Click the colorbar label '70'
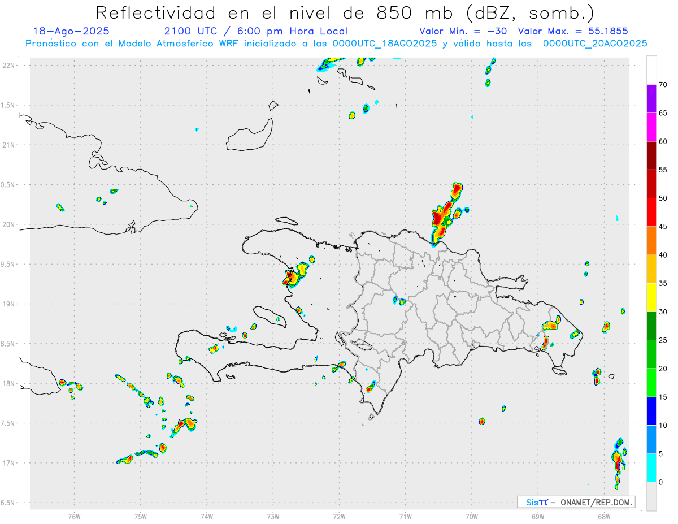 663,85
